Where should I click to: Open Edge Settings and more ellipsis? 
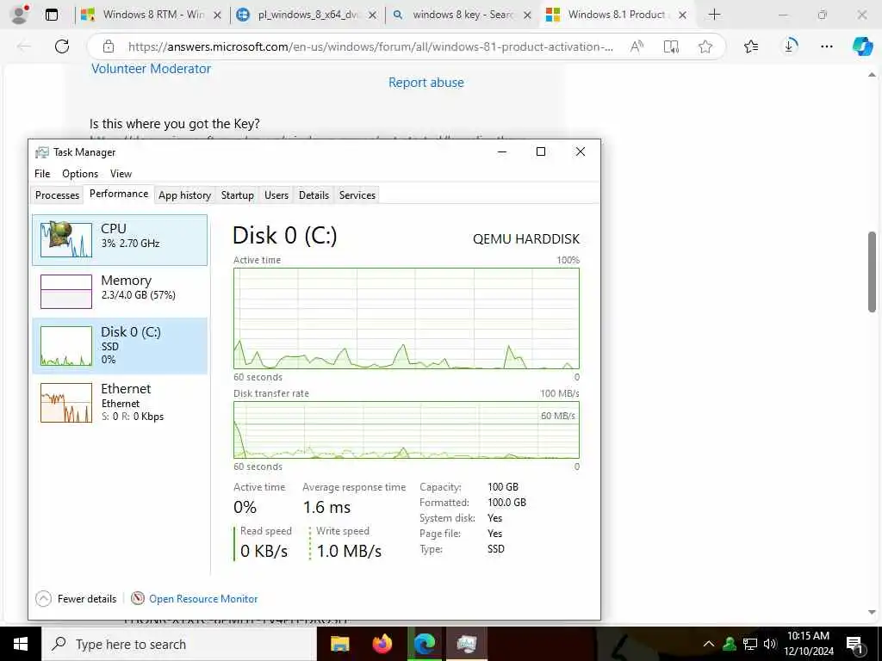827,46
